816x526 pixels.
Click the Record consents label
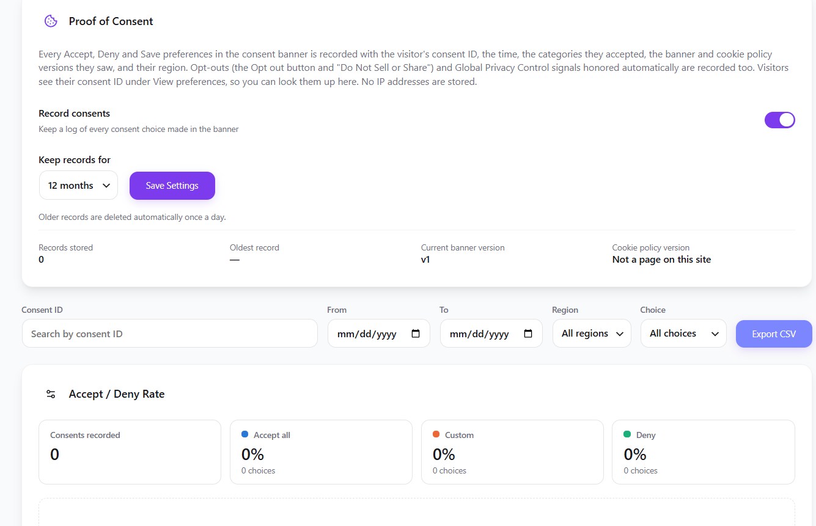click(x=74, y=114)
